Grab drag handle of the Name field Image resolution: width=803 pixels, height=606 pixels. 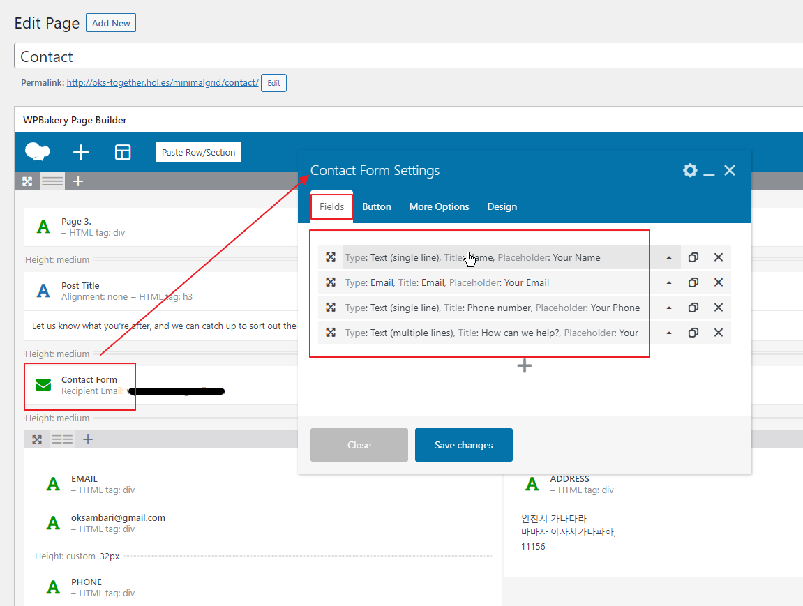(331, 257)
